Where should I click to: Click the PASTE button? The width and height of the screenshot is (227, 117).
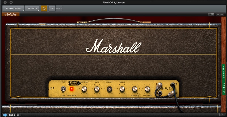[59, 8]
